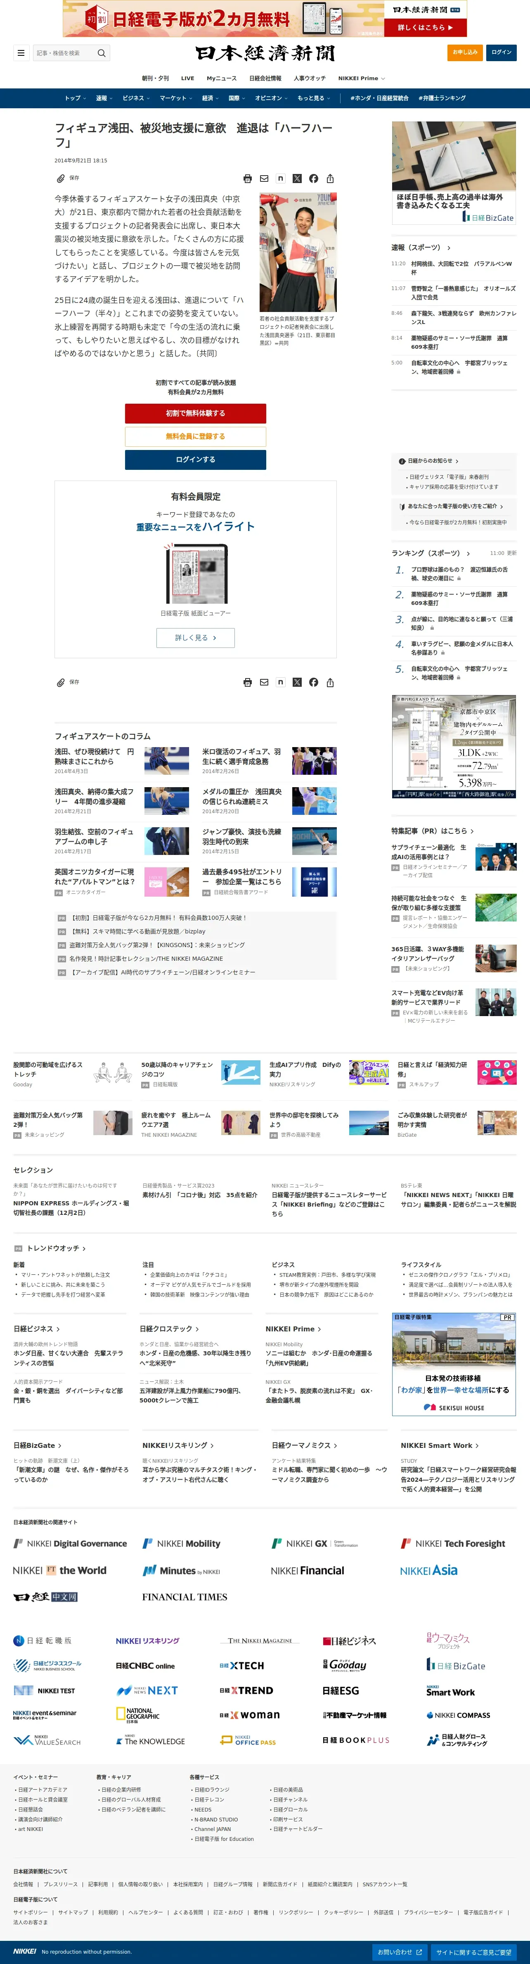Image resolution: width=530 pixels, height=1964 pixels.
Task: Open the 日経xTECH logo link
Action: tap(241, 1666)
